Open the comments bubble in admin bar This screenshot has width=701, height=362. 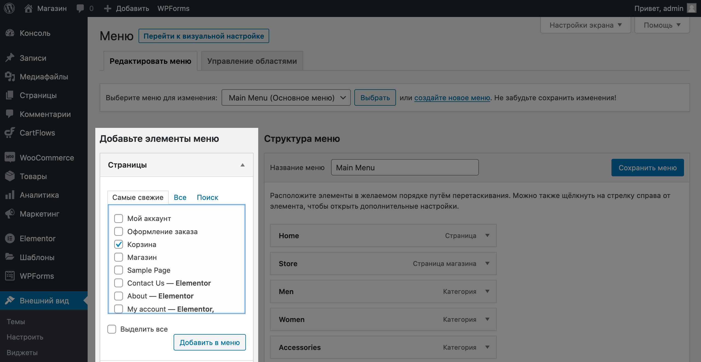coord(80,8)
